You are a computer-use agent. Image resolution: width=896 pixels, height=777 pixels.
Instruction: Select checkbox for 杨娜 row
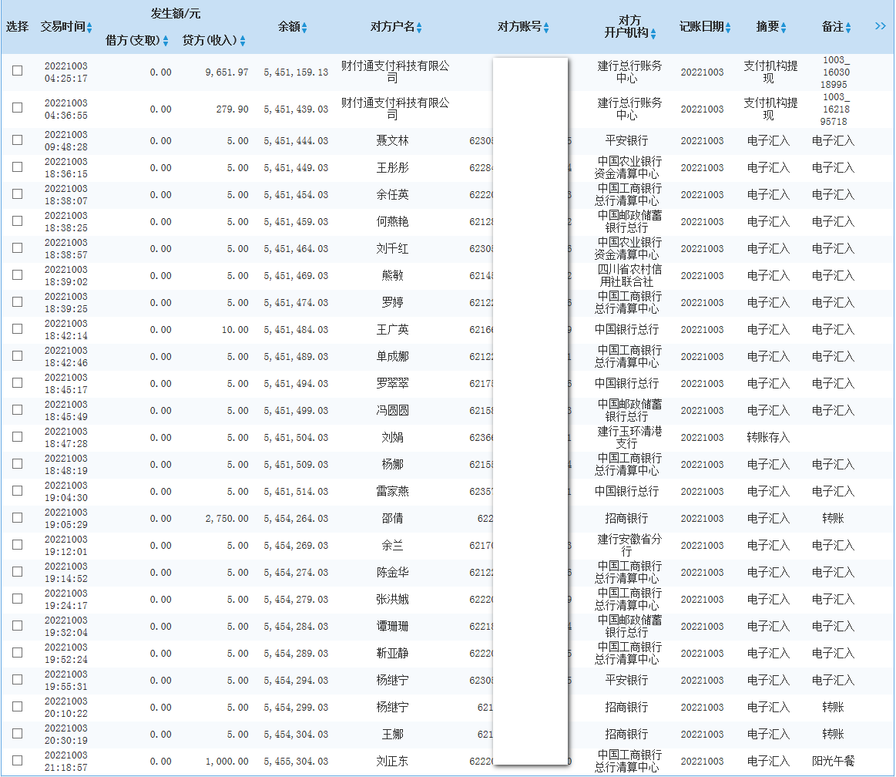click(x=18, y=464)
